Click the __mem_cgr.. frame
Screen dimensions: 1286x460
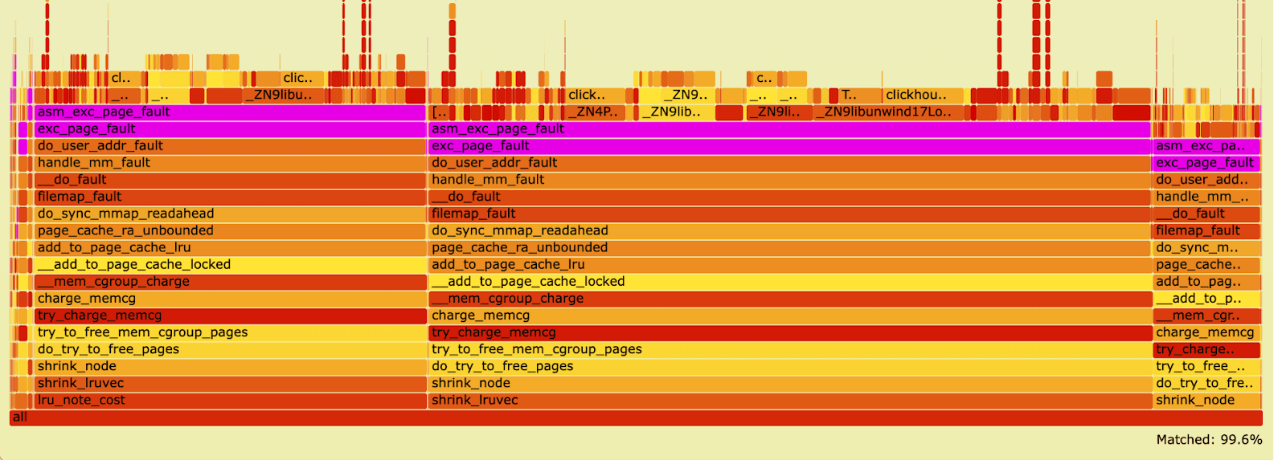pos(1206,315)
